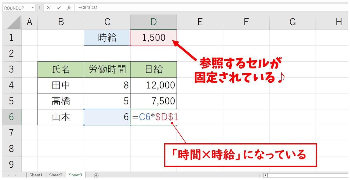Select row 4 header

pyautogui.click(x=11, y=85)
